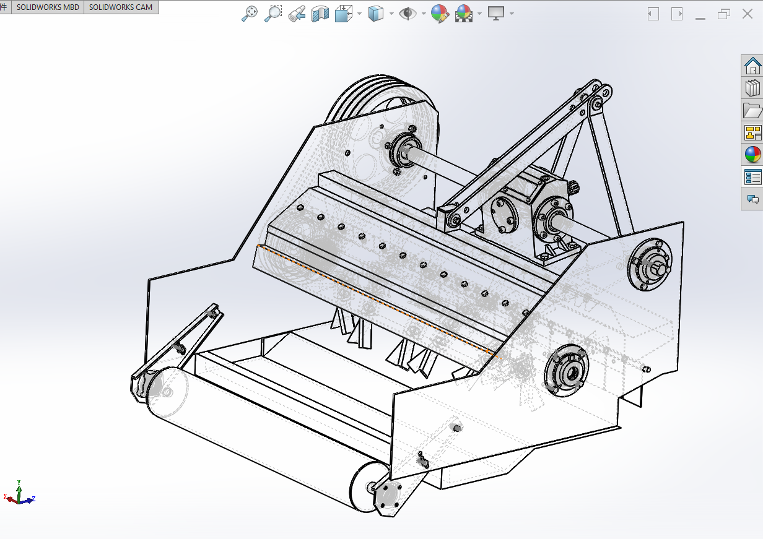This screenshot has width=763, height=539.
Task: Open the Custom Properties task pane
Action: (x=752, y=177)
